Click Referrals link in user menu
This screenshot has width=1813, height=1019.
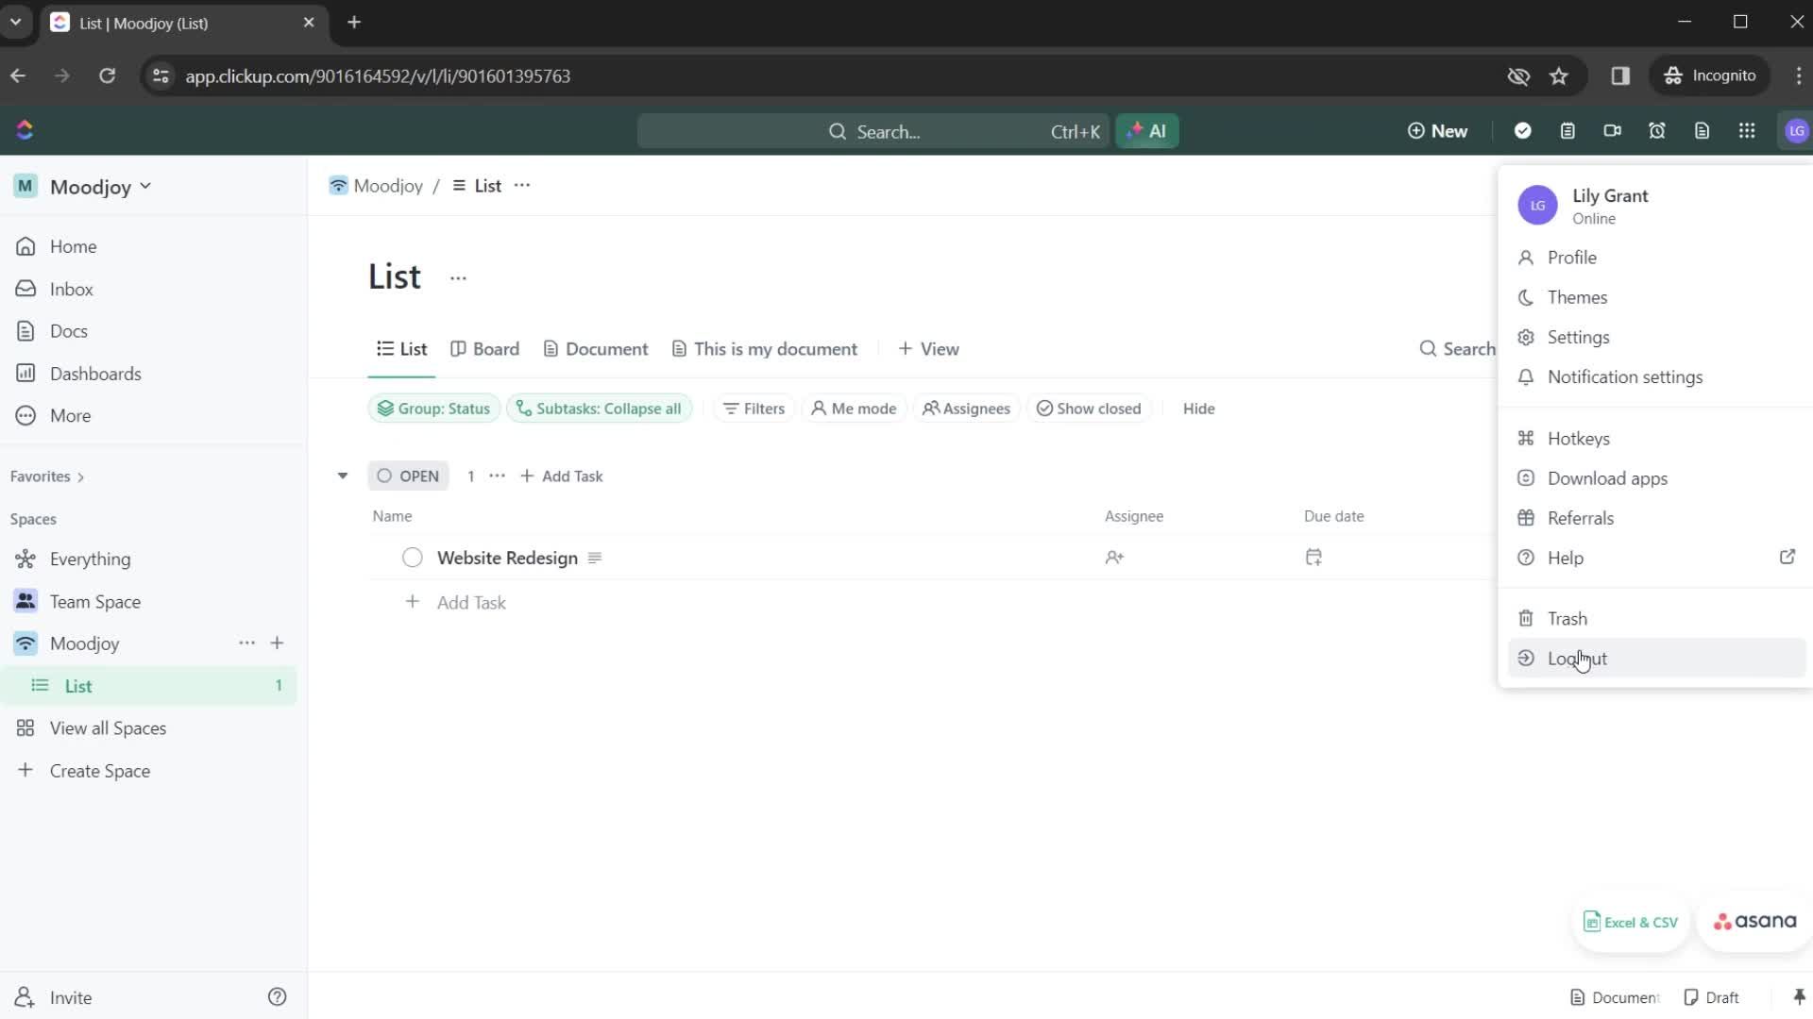1582,518
